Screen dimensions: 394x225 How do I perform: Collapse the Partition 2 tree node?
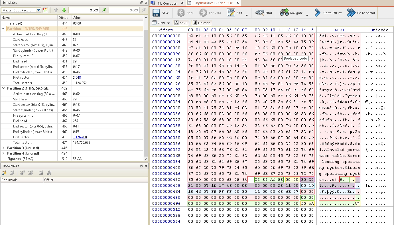click(4, 88)
